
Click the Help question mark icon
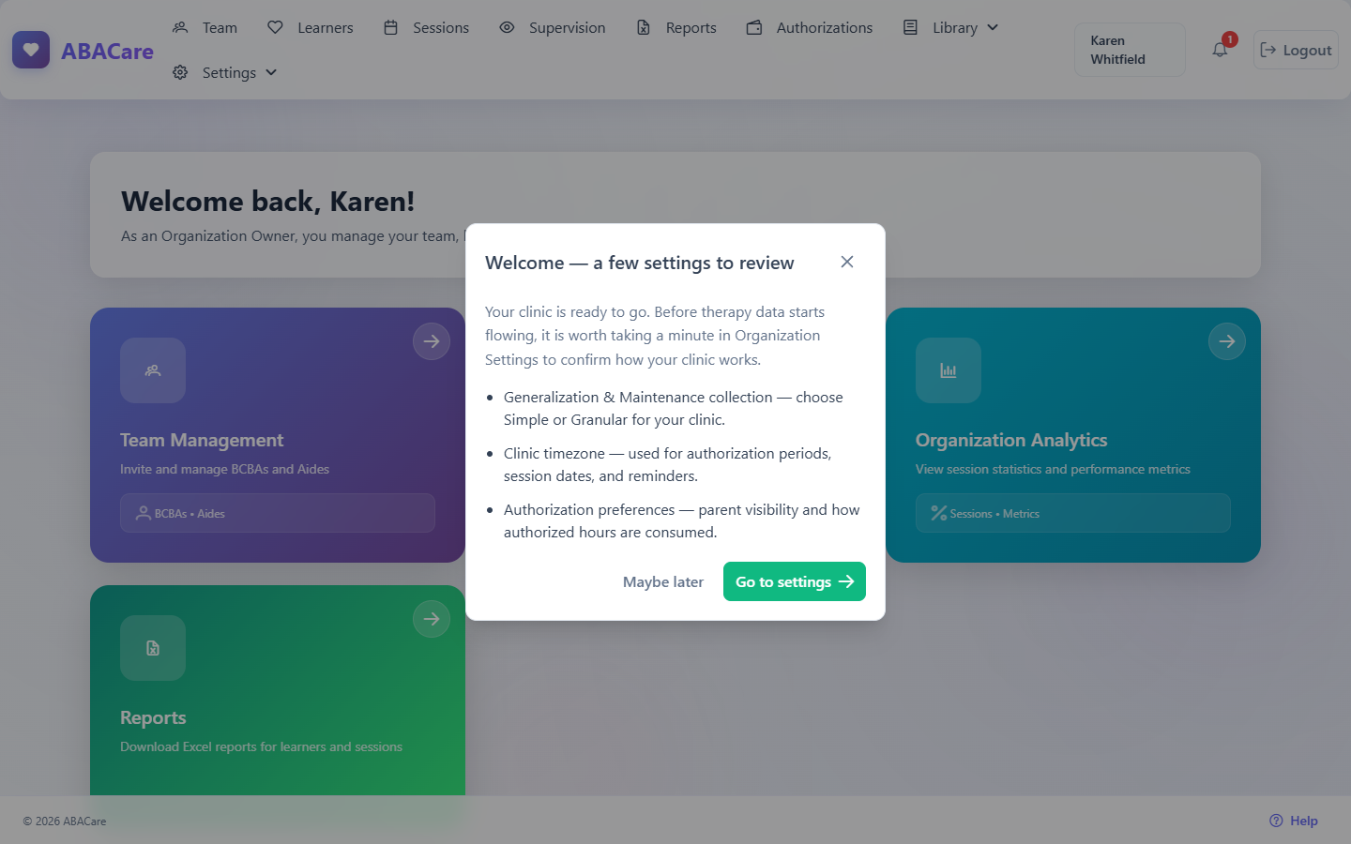[x=1276, y=821]
